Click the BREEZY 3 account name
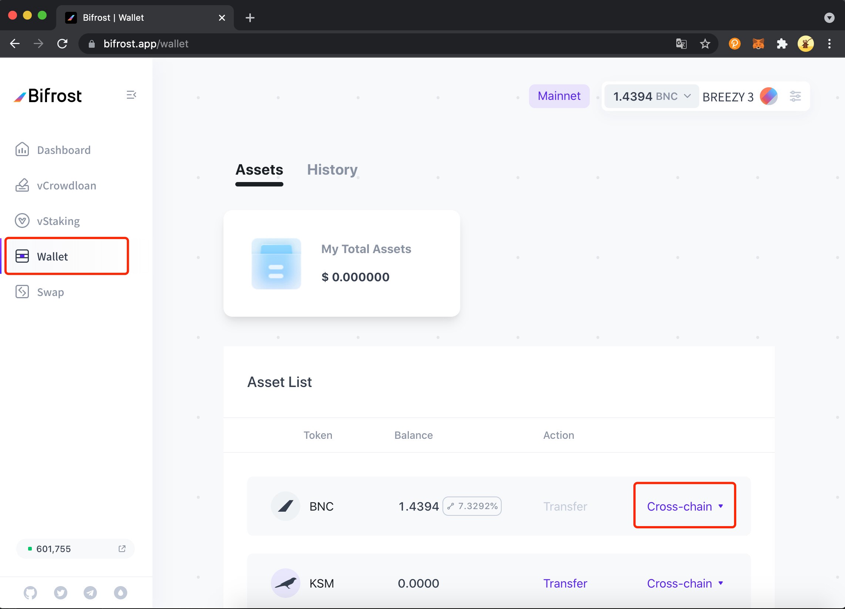The height and width of the screenshot is (609, 845). pos(728,97)
